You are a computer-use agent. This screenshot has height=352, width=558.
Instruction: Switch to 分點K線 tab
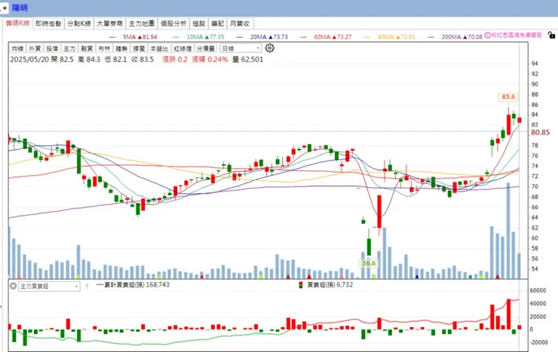(x=79, y=23)
